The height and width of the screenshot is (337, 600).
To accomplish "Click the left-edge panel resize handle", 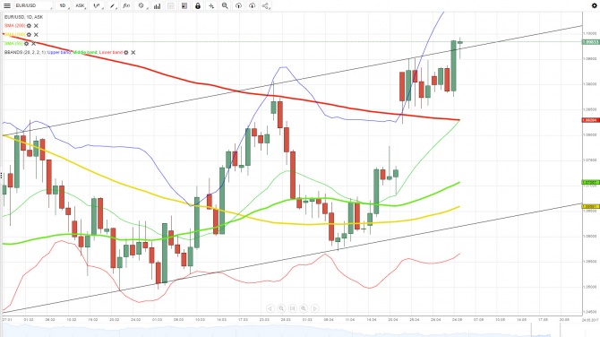I will (x=1, y=176).
